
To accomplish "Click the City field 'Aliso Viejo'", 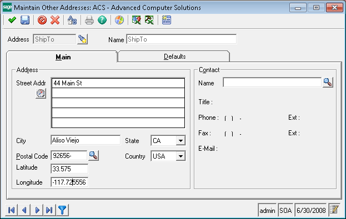I will (86, 140).
